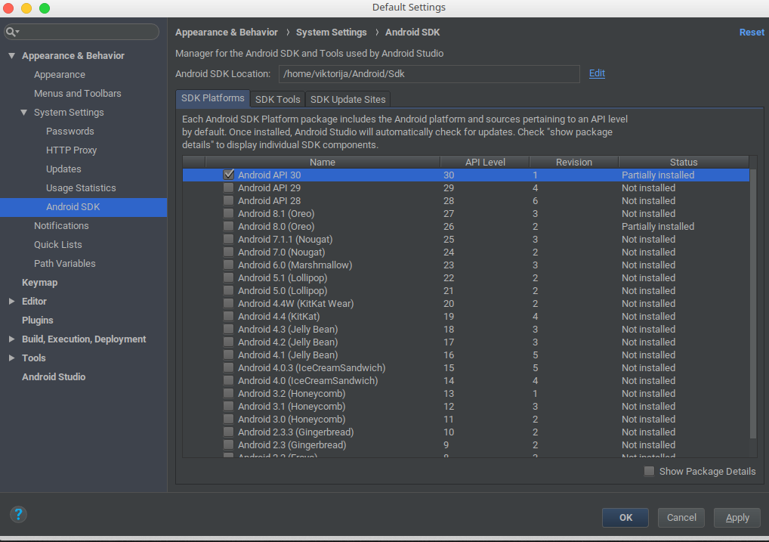Click the SDK table vertical scrollbar
Image resolution: width=769 pixels, height=542 pixels.
(752, 302)
